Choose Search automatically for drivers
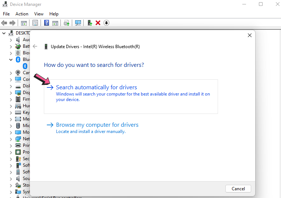Screen dimensions: 281x198 131,97
